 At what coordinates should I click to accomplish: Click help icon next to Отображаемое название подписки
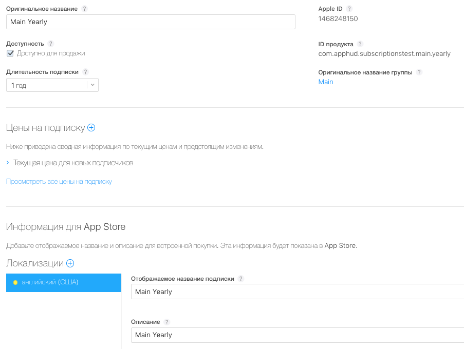241,279
